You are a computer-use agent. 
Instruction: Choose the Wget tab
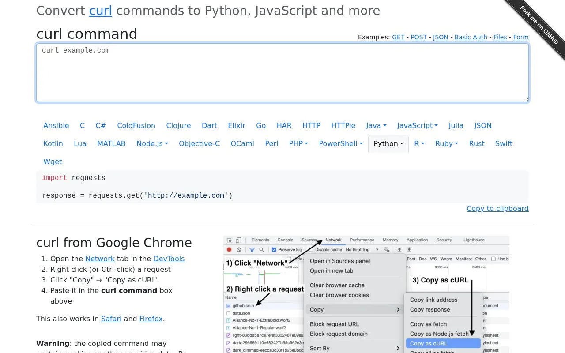coord(53,161)
